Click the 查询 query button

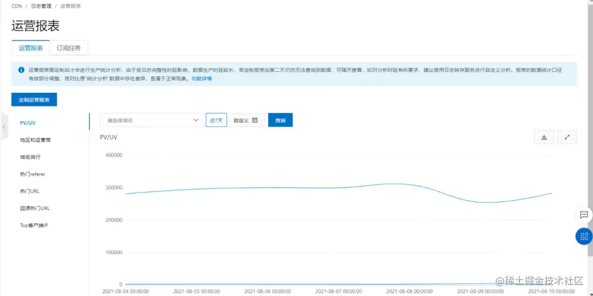pyautogui.click(x=280, y=120)
